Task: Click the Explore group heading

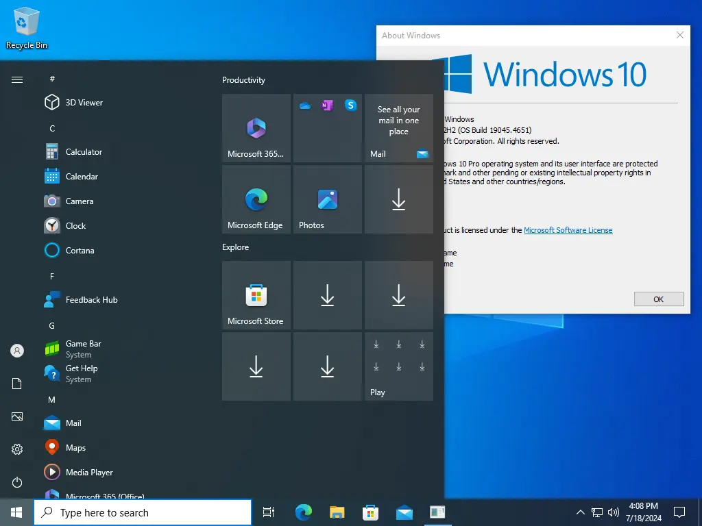Action: (x=236, y=247)
